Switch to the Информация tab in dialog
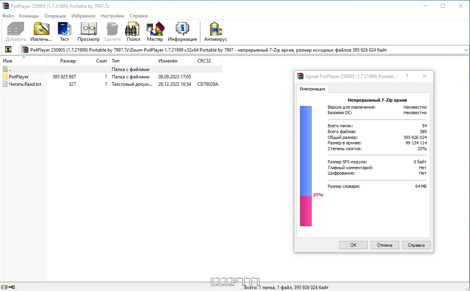 click(312, 89)
